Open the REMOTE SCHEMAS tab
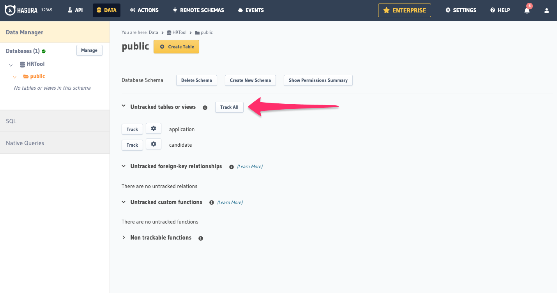 (x=198, y=10)
